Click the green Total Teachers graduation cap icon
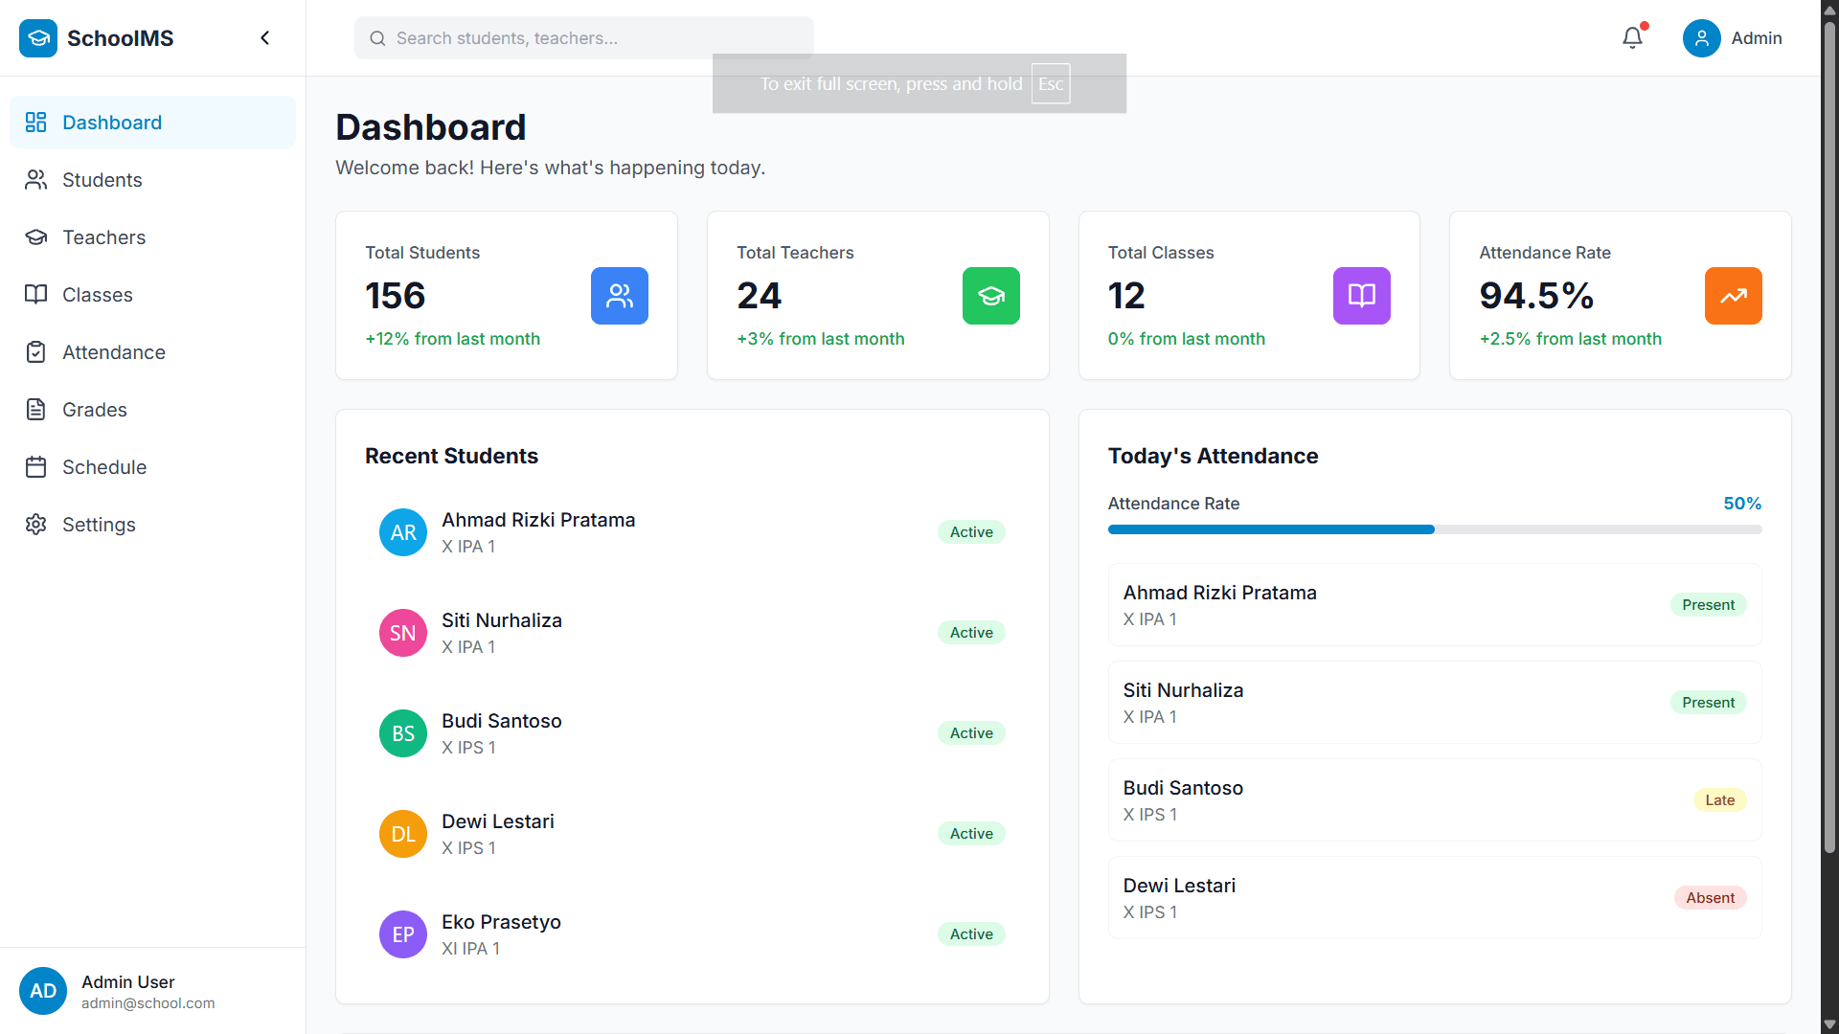1839x1034 pixels. [x=990, y=296]
